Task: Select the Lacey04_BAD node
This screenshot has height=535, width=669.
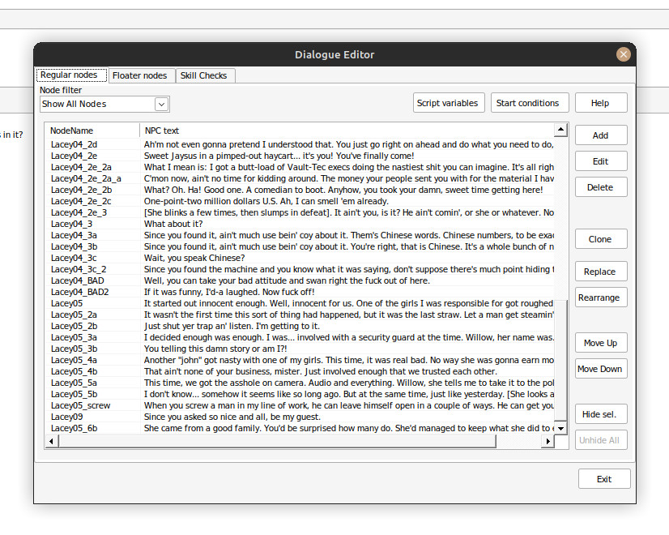Action: (x=300, y=280)
